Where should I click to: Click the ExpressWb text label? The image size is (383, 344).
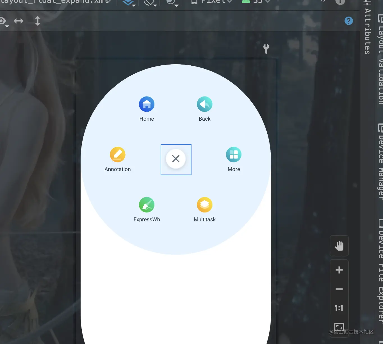point(147,219)
